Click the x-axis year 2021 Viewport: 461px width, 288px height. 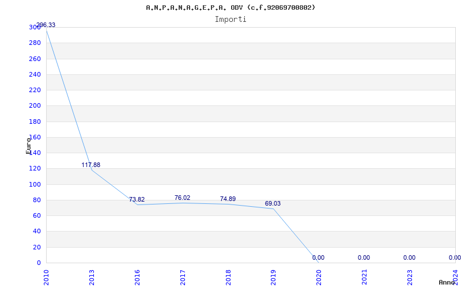364,277
